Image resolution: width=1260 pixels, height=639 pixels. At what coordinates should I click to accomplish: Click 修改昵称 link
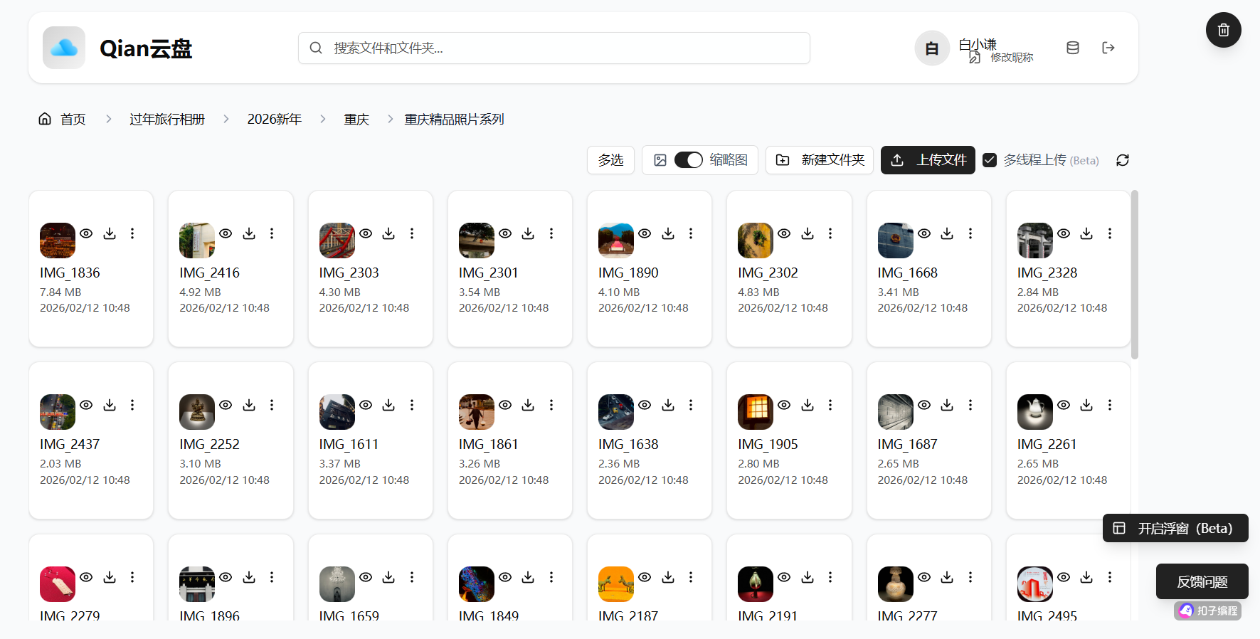(x=1012, y=58)
